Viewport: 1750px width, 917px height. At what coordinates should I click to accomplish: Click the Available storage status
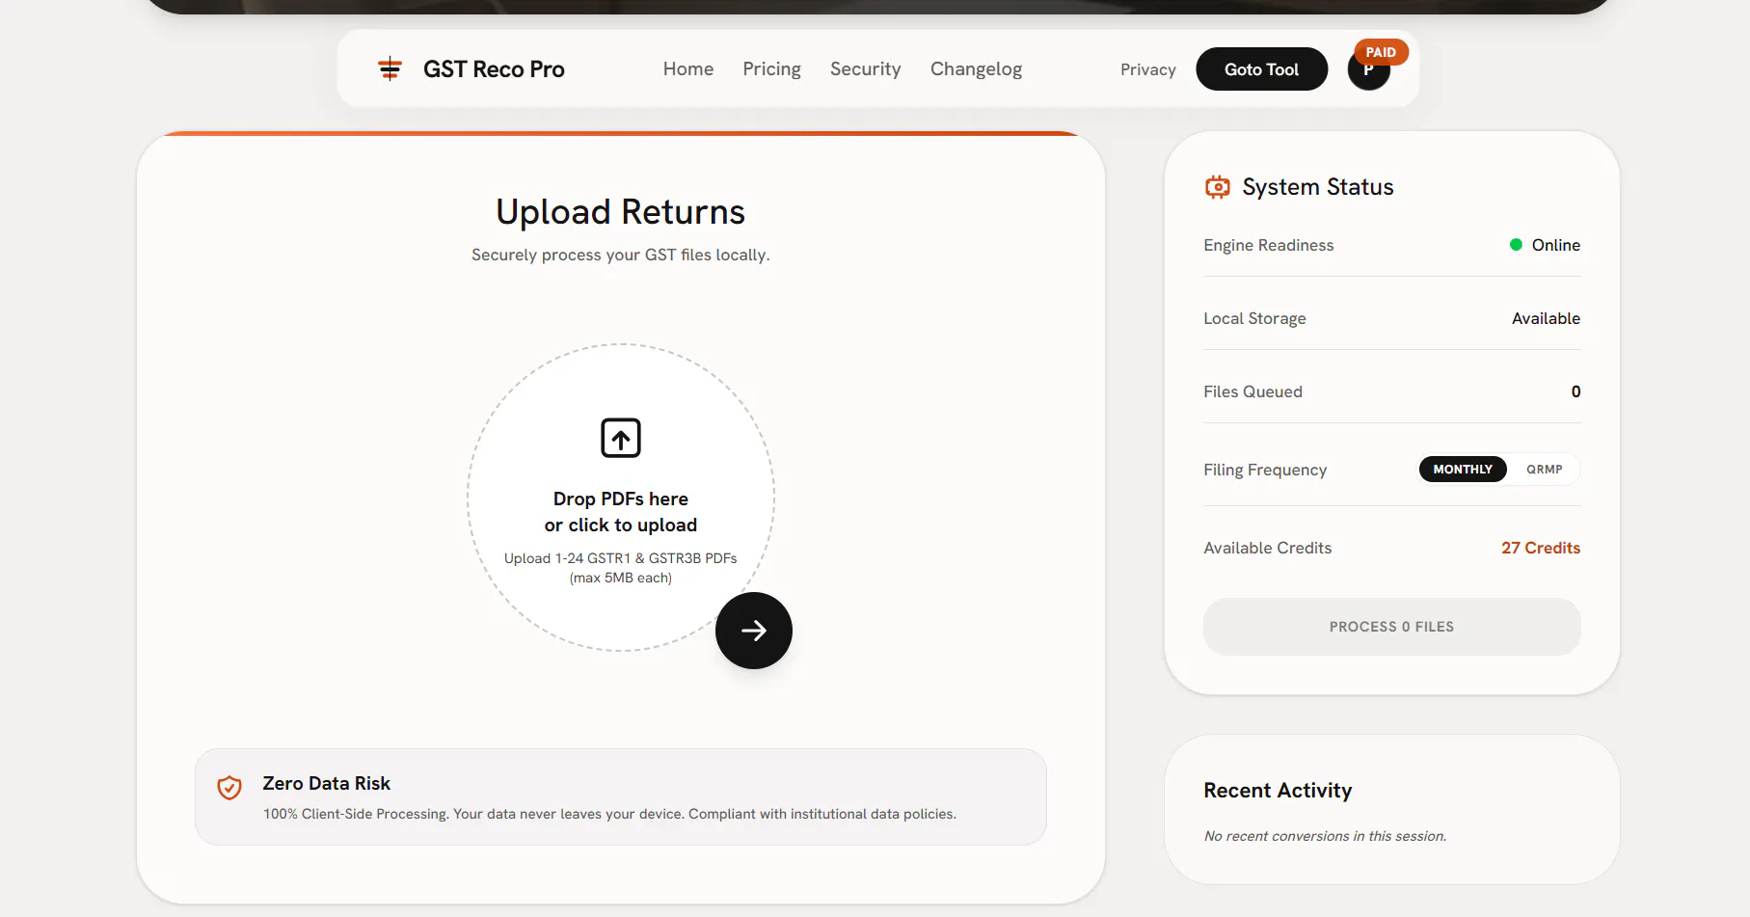pos(1546,318)
